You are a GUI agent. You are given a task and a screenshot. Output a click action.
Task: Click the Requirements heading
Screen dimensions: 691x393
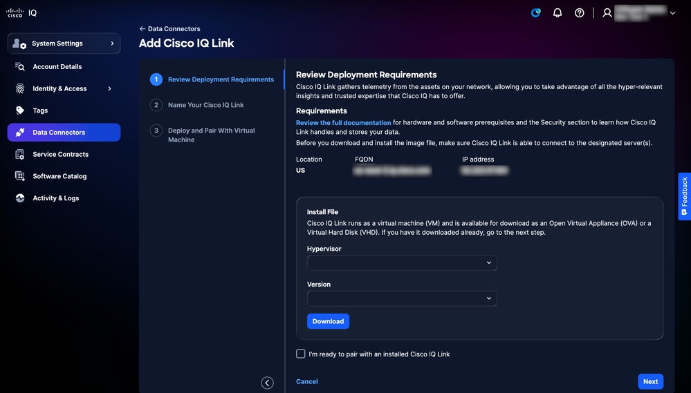point(321,111)
